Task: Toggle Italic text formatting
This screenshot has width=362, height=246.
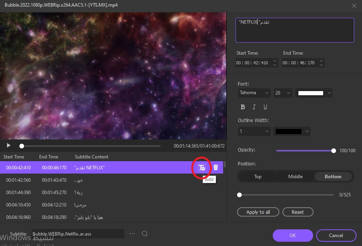Action: point(254,107)
